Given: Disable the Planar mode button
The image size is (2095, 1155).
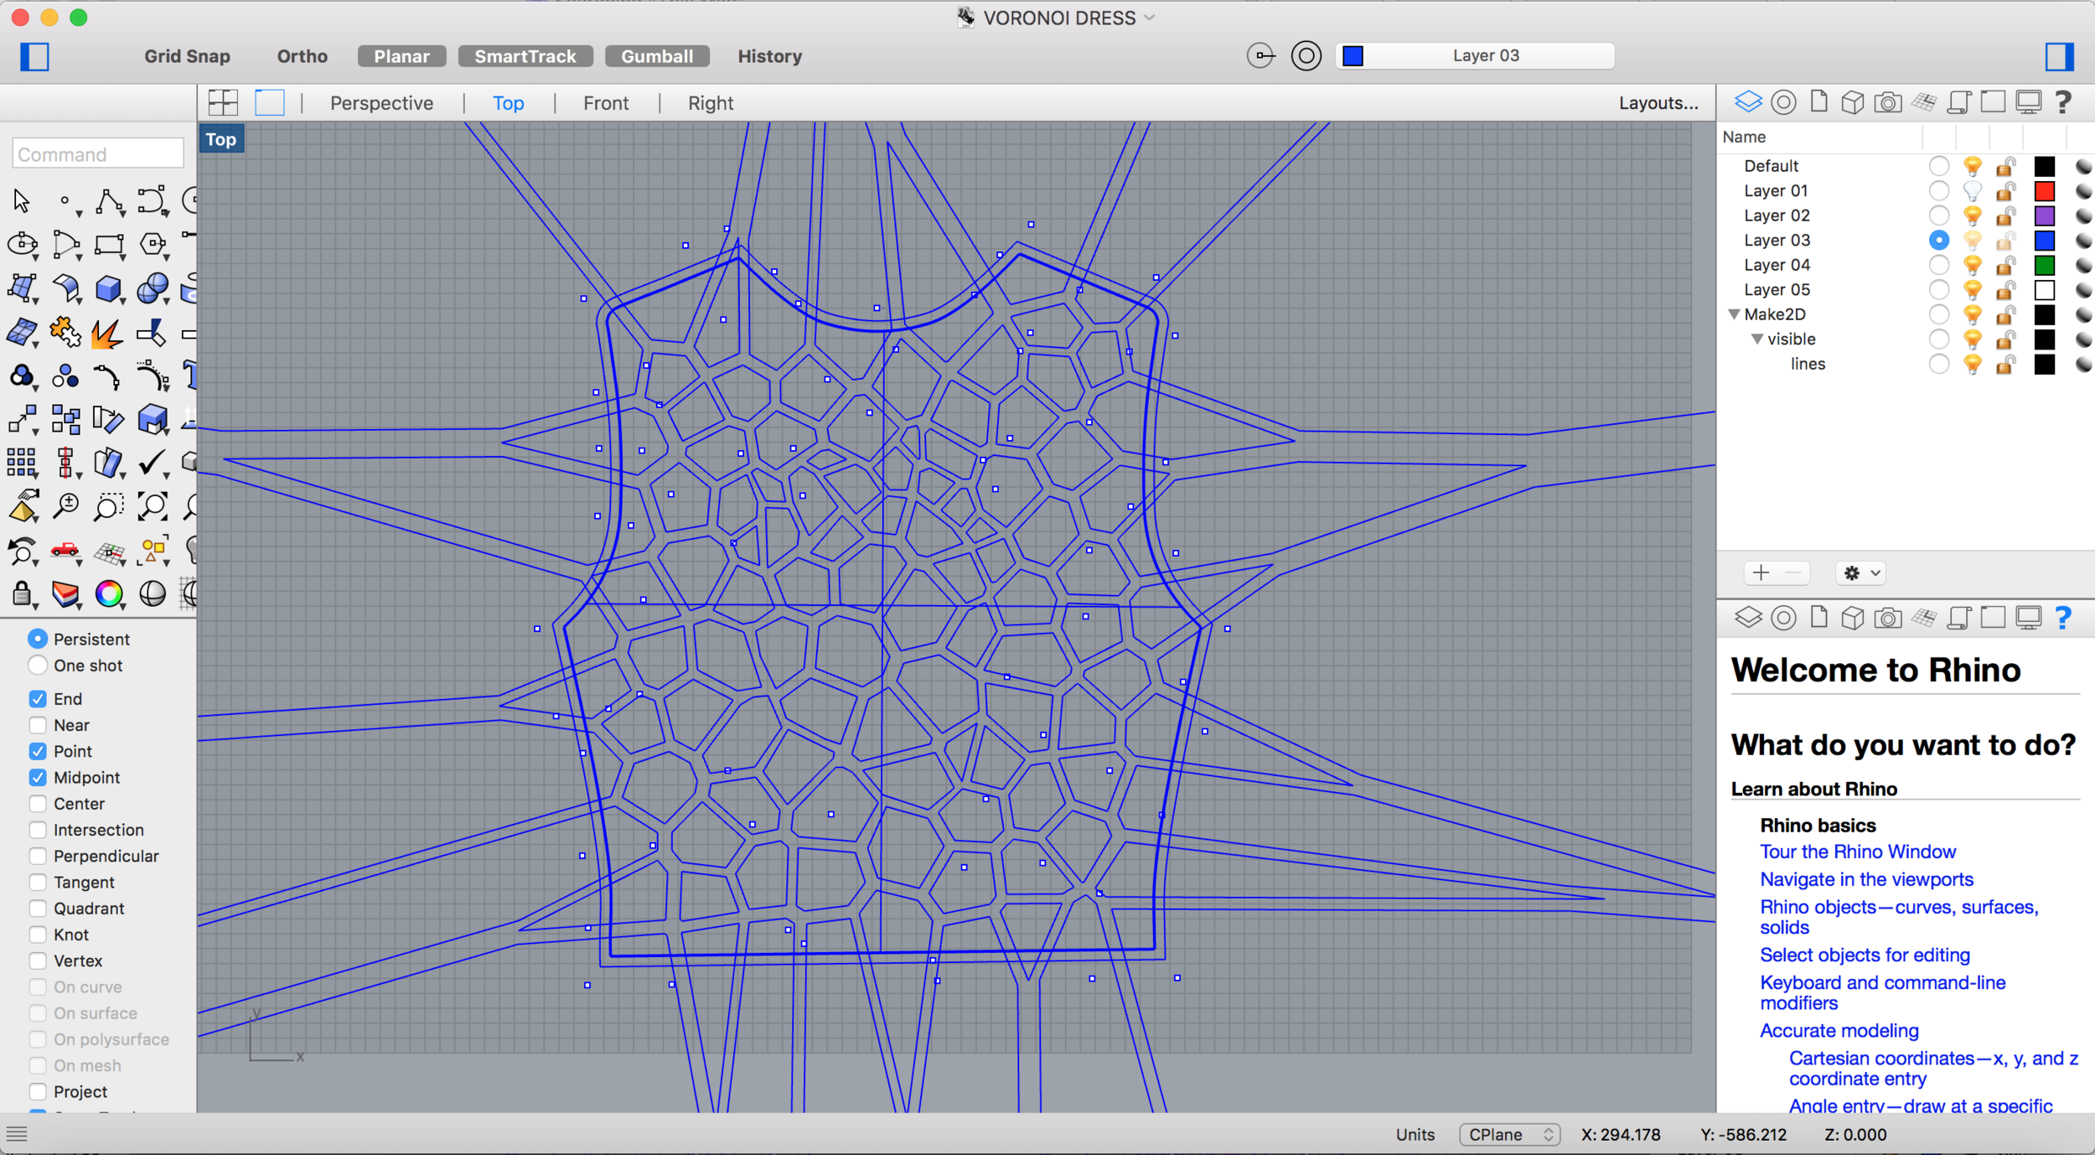Looking at the screenshot, I should pyautogui.click(x=402, y=56).
